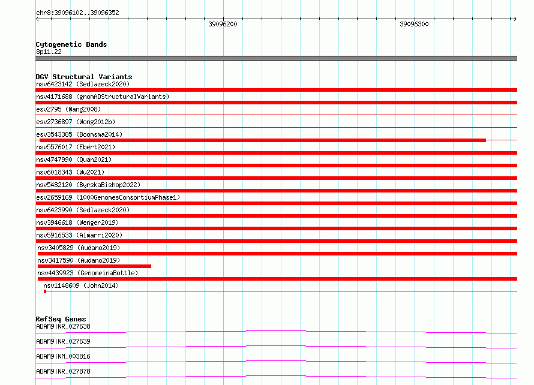The width and height of the screenshot is (534, 385).
Task: Click the chr8:39096102..39096352 coordinate label
Action: (77, 13)
